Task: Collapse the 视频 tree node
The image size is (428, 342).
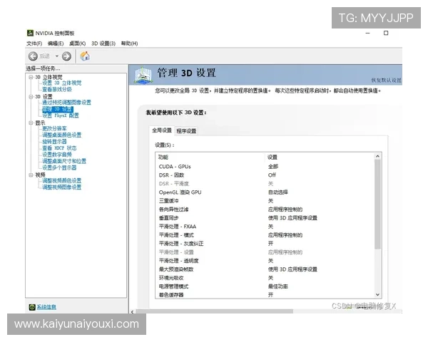Action: point(31,175)
